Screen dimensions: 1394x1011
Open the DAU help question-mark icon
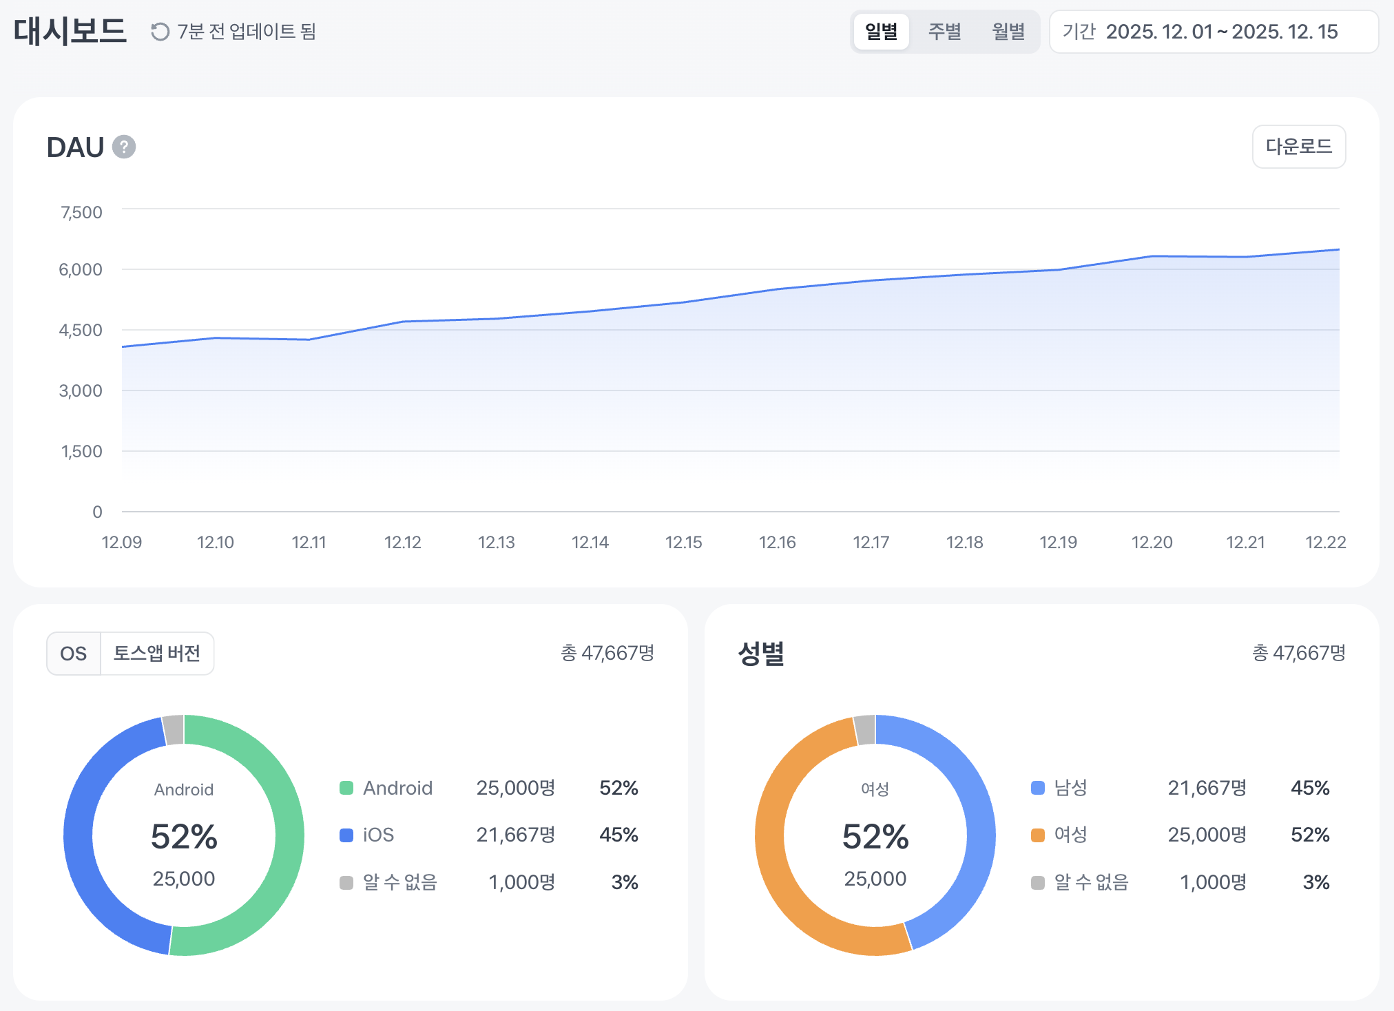pos(124,147)
